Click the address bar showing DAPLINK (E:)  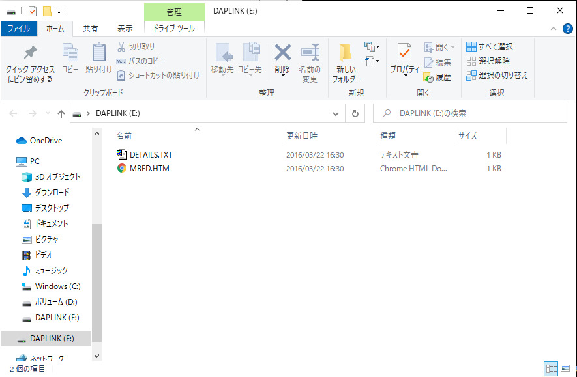coord(207,113)
